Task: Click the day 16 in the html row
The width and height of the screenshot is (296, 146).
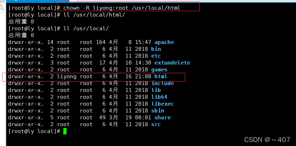Action: [x=128, y=76]
